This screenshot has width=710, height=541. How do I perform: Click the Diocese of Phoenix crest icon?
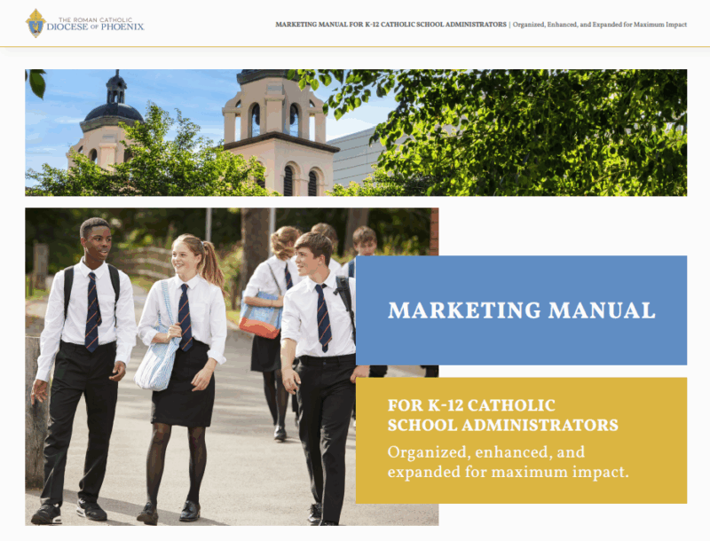pyautogui.click(x=36, y=23)
